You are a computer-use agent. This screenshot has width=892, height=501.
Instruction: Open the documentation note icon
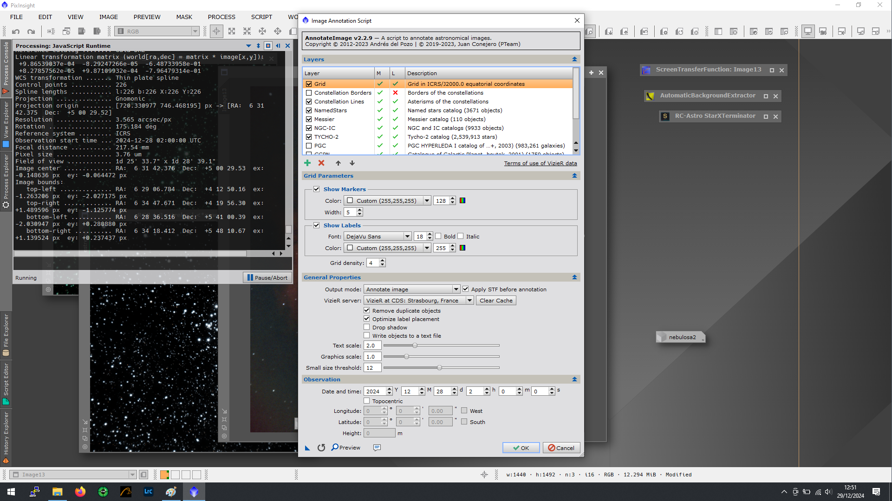[x=377, y=448]
